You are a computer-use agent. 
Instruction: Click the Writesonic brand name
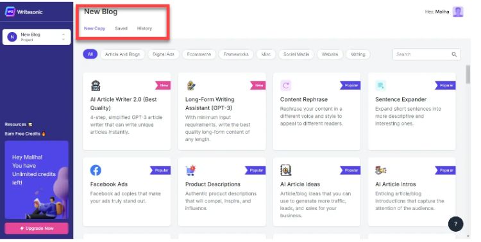30,12
